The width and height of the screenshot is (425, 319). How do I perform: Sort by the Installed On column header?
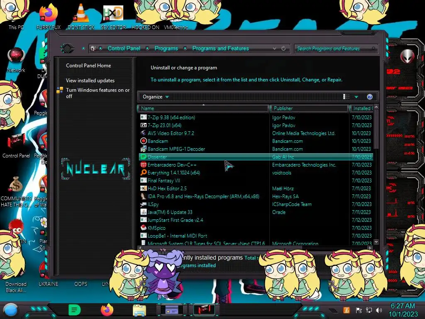361,108
